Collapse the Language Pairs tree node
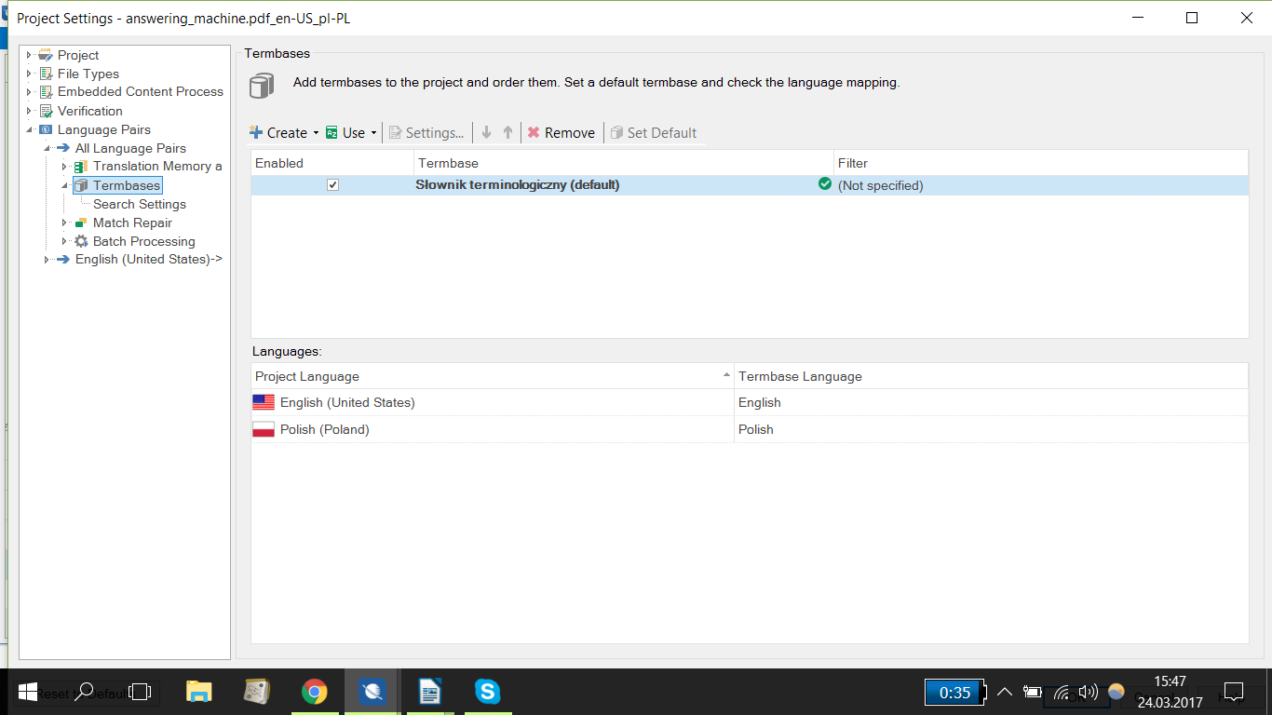Image resolution: width=1272 pixels, height=715 pixels. click(x=29, y=129)
